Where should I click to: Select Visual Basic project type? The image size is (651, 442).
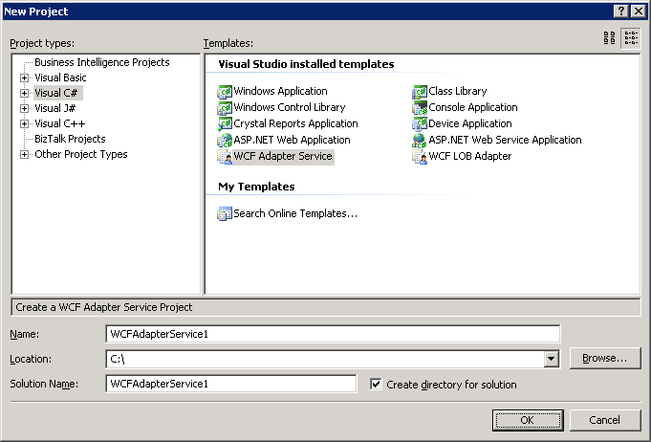[60, 77]
